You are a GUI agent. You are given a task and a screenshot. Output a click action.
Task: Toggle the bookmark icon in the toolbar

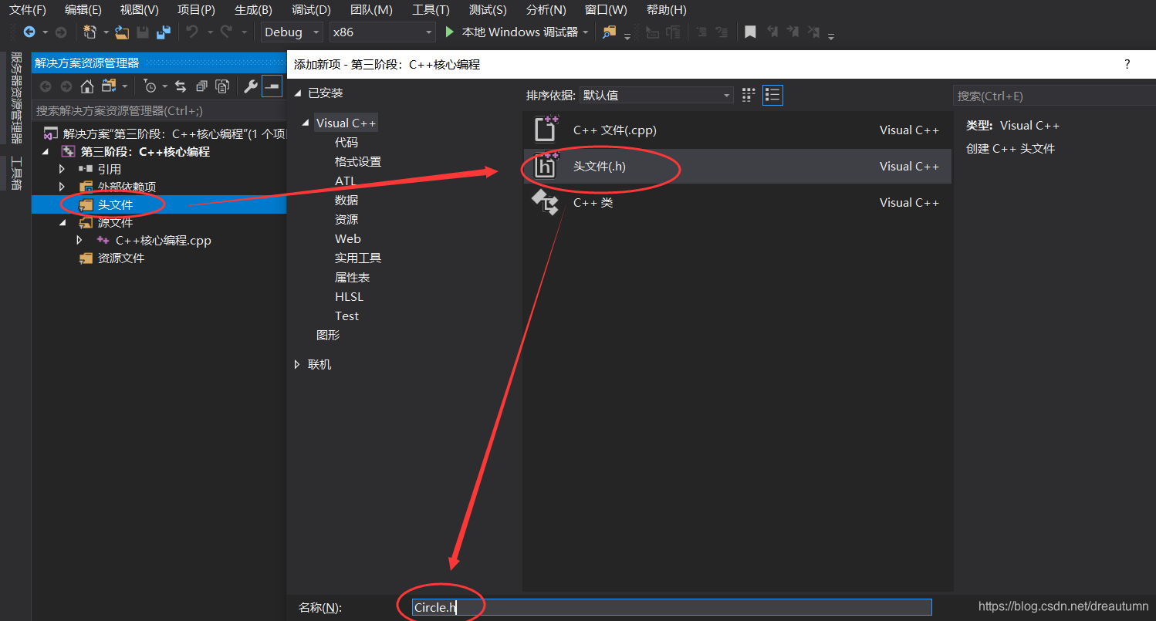(x=749, y=32)
